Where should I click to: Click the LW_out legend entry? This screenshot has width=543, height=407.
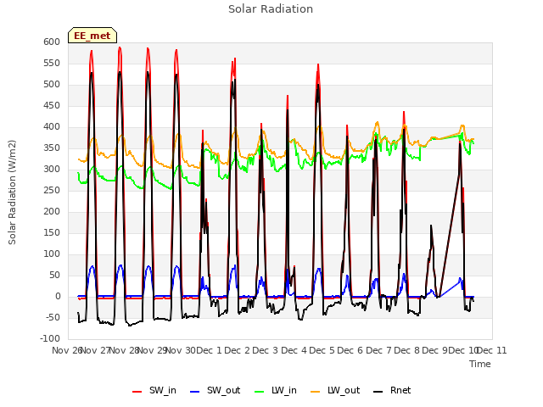335,390
